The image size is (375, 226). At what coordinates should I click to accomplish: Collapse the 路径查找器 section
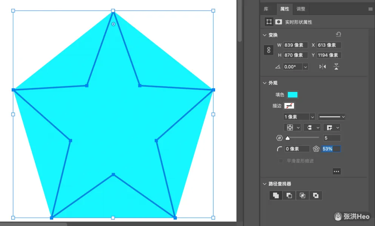264,184
